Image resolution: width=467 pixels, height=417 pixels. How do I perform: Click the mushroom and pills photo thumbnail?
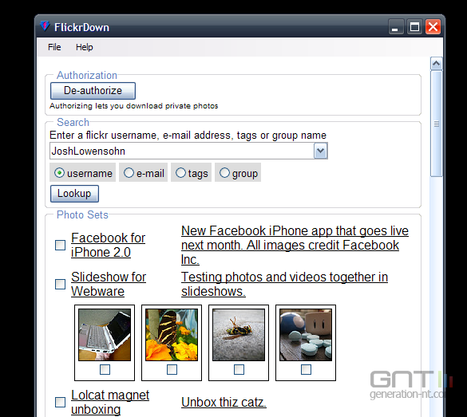coord(306,335)
